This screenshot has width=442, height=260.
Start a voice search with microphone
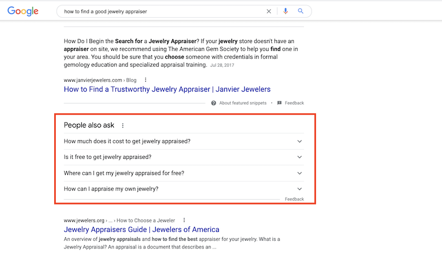286,11
